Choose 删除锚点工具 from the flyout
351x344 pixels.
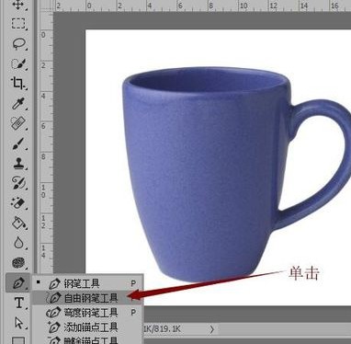tap(87, 339)
